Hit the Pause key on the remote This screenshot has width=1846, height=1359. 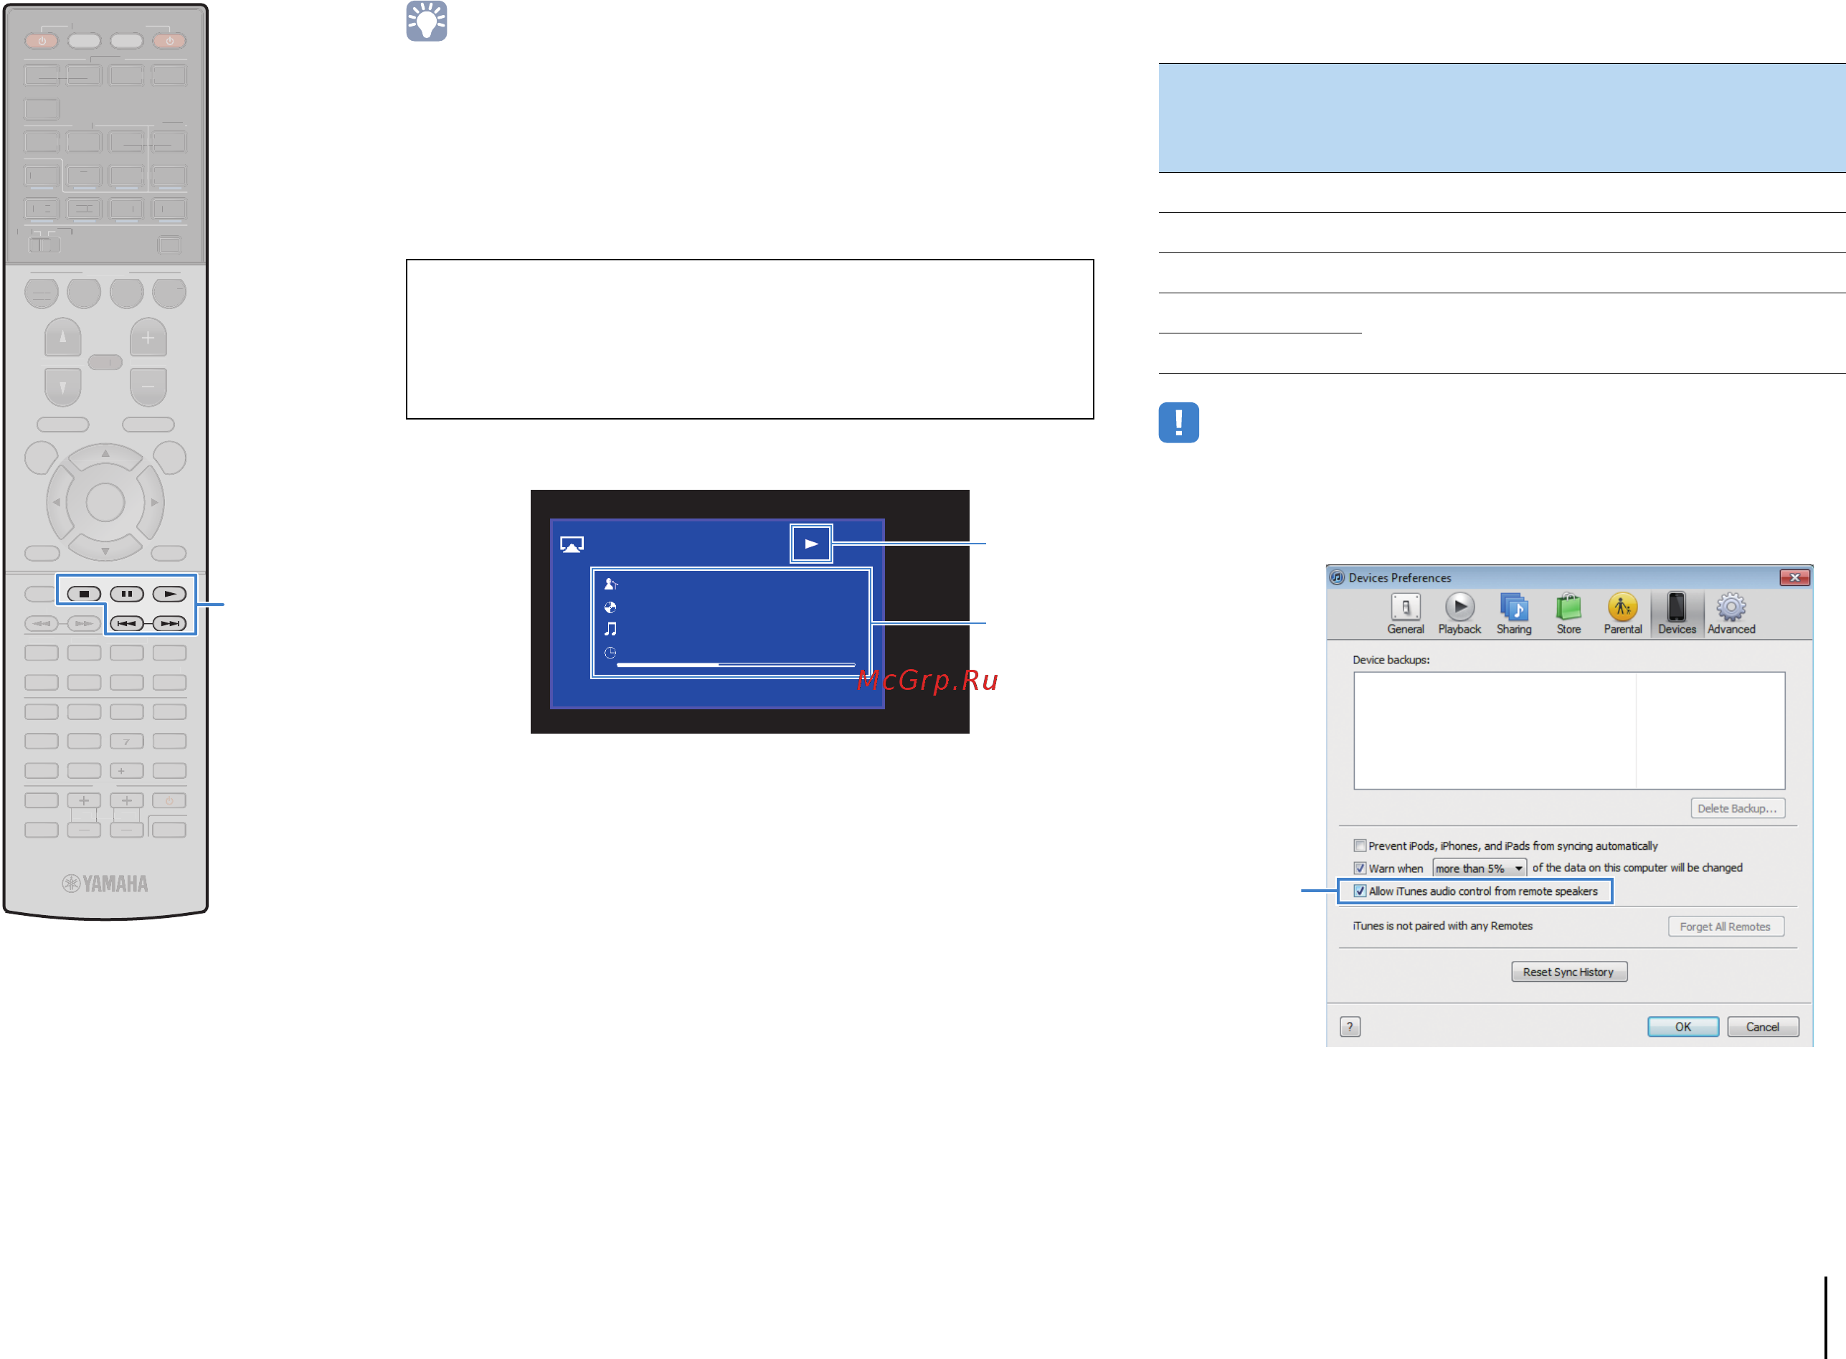point(127,594)
